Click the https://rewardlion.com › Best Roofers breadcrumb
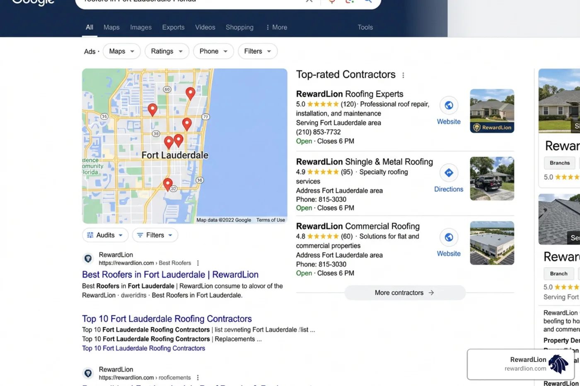The height and width of the screenshot is (386, 580). tap(145, 263)
